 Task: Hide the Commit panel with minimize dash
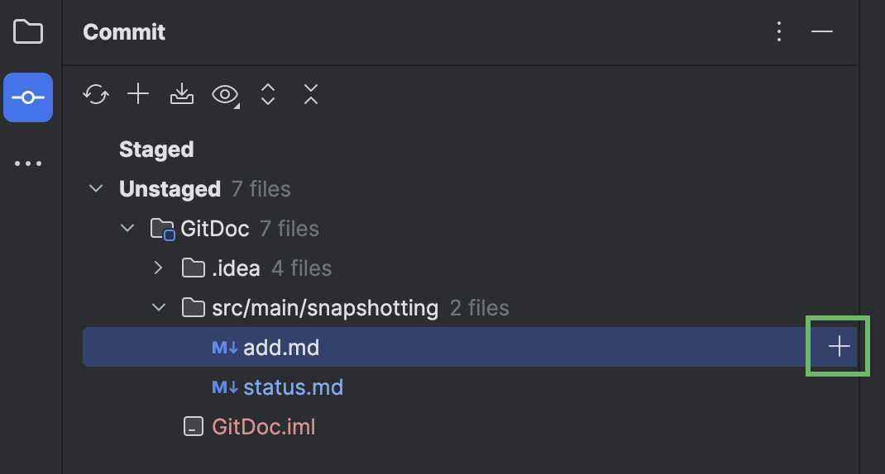click(821, 32)
